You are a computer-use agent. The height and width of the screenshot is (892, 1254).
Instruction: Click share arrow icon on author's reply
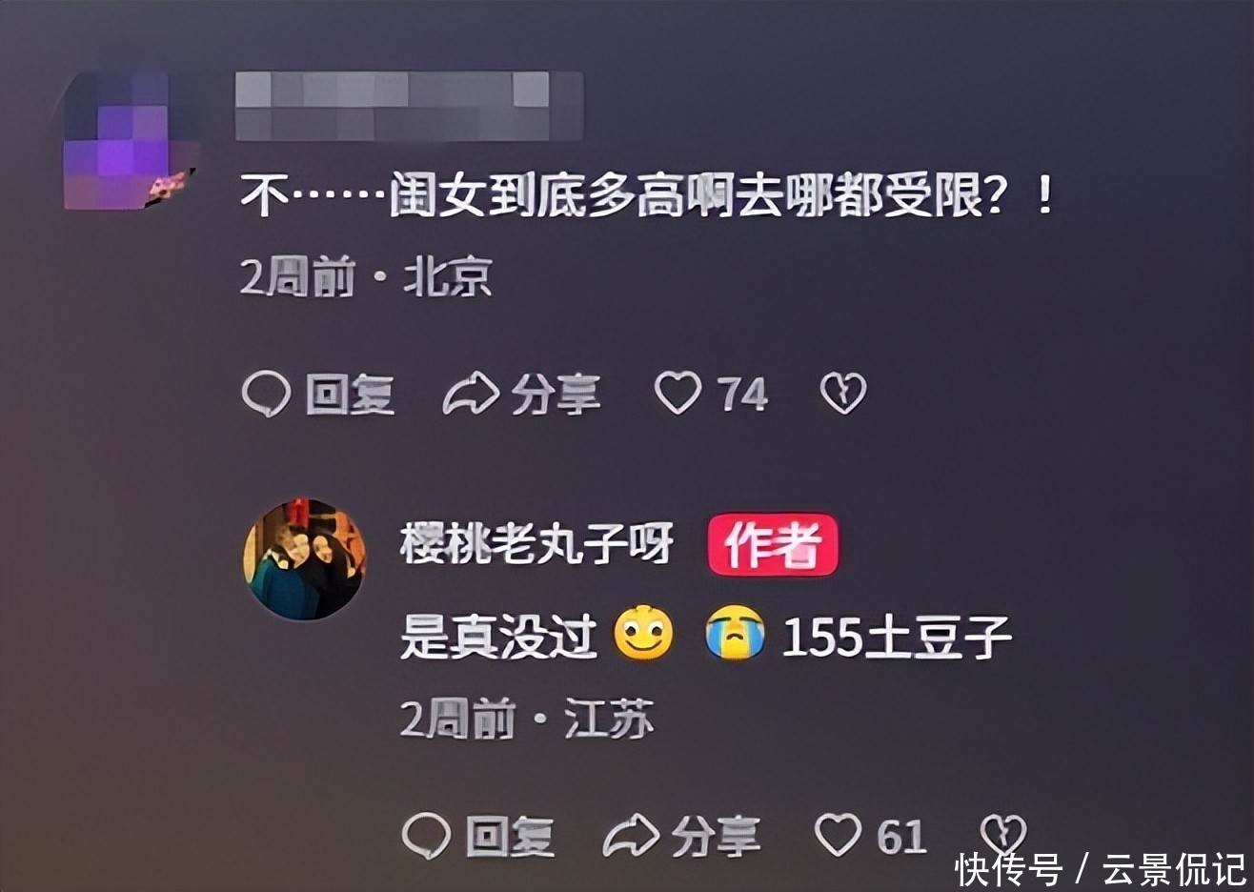631,836
